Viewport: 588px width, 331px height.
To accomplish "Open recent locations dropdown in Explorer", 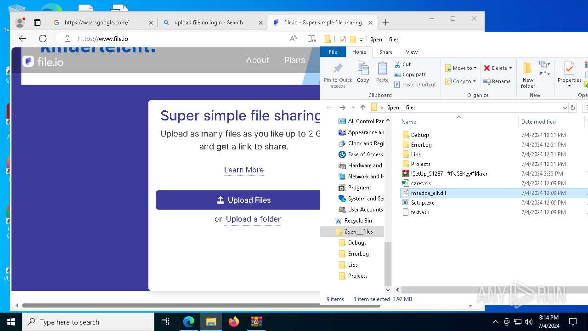I will 353,108.
